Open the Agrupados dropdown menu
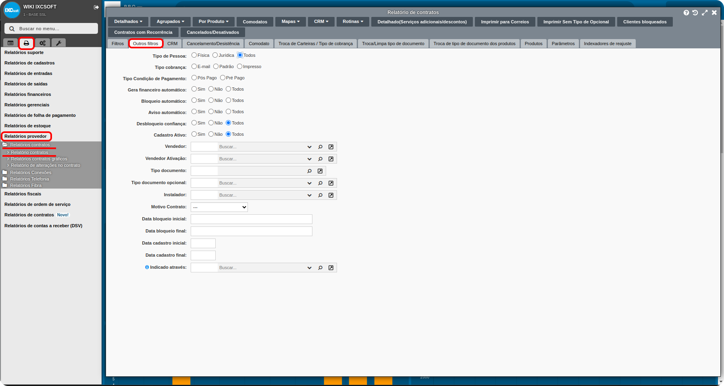724x386 pixels. point(171,22)
